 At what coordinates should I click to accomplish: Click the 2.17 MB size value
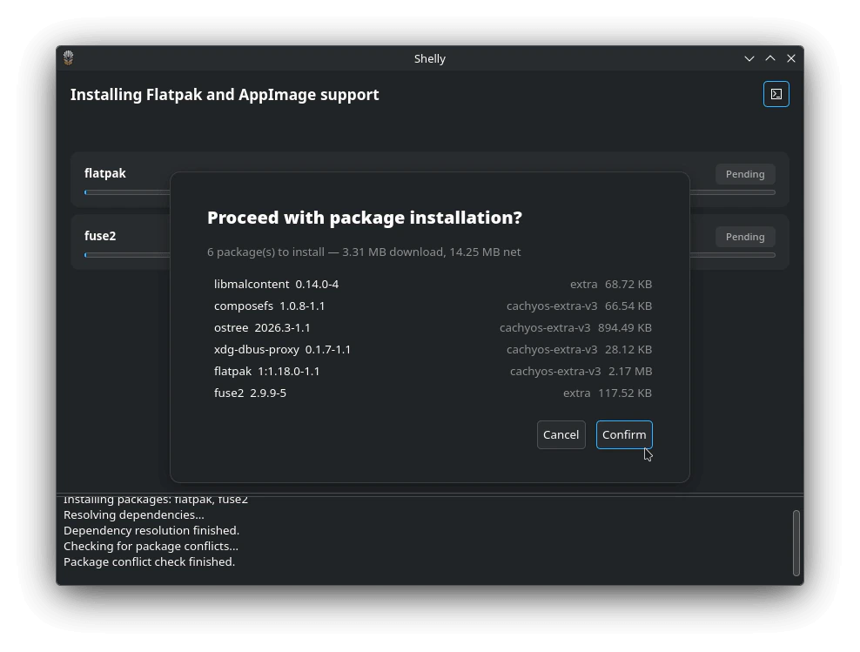tap(630, 371)
